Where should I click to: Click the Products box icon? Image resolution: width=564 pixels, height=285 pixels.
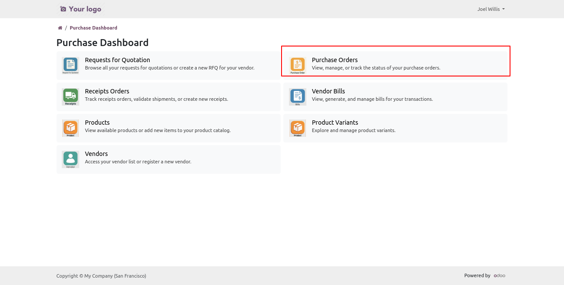pos(70,128)
